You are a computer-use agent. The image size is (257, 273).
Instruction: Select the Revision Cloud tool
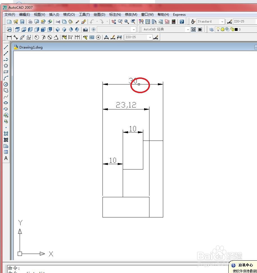[6, 90]
